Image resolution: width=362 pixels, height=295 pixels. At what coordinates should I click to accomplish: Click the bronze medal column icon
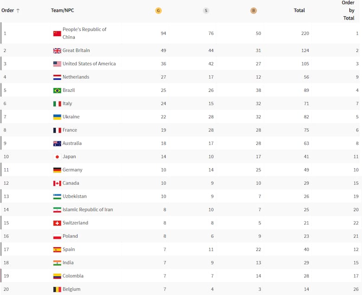coord(253,11)
